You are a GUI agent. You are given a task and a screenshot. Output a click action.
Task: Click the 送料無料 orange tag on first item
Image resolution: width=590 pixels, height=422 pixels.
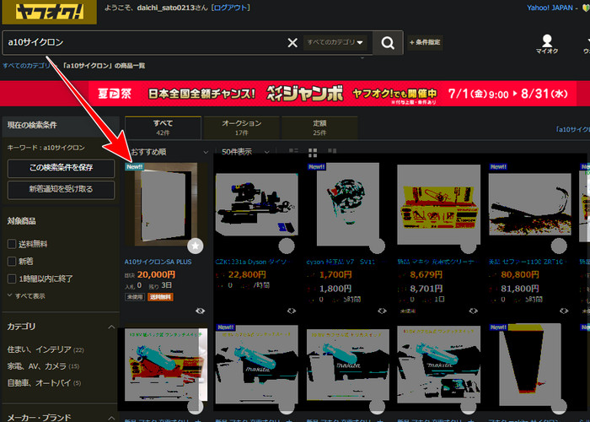point(160,297)
